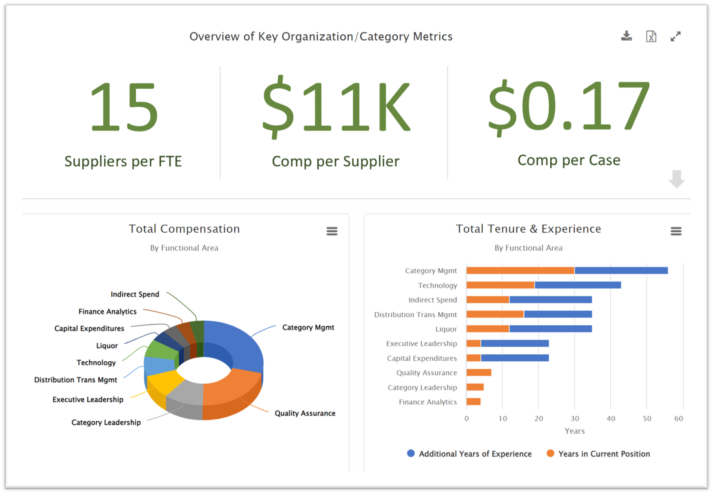Screen dimensions: 713x494
Task: Click the Years axis title
Action: point(574,431)
